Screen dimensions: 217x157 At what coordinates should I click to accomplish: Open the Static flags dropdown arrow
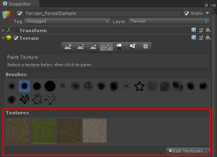(207, 13)
